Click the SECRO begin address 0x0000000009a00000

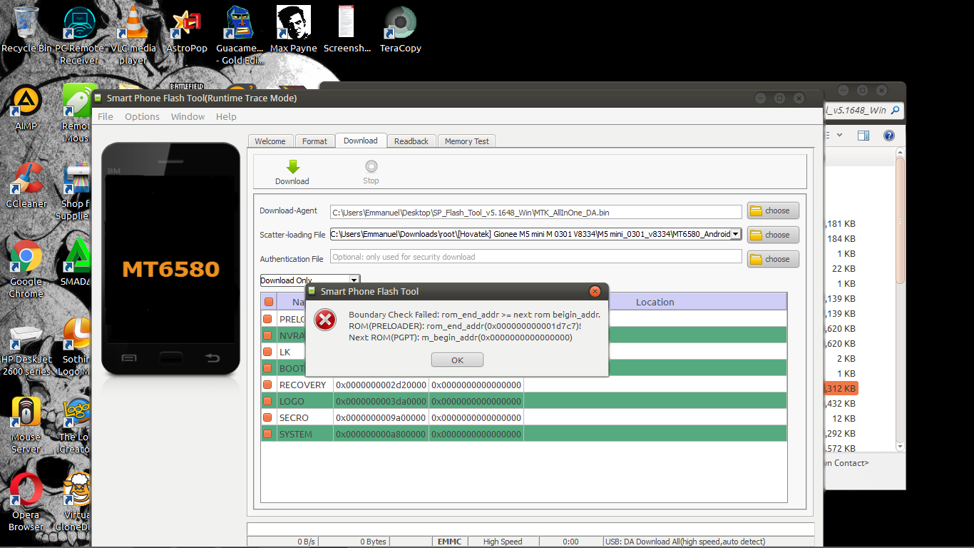tap(381, 417)
